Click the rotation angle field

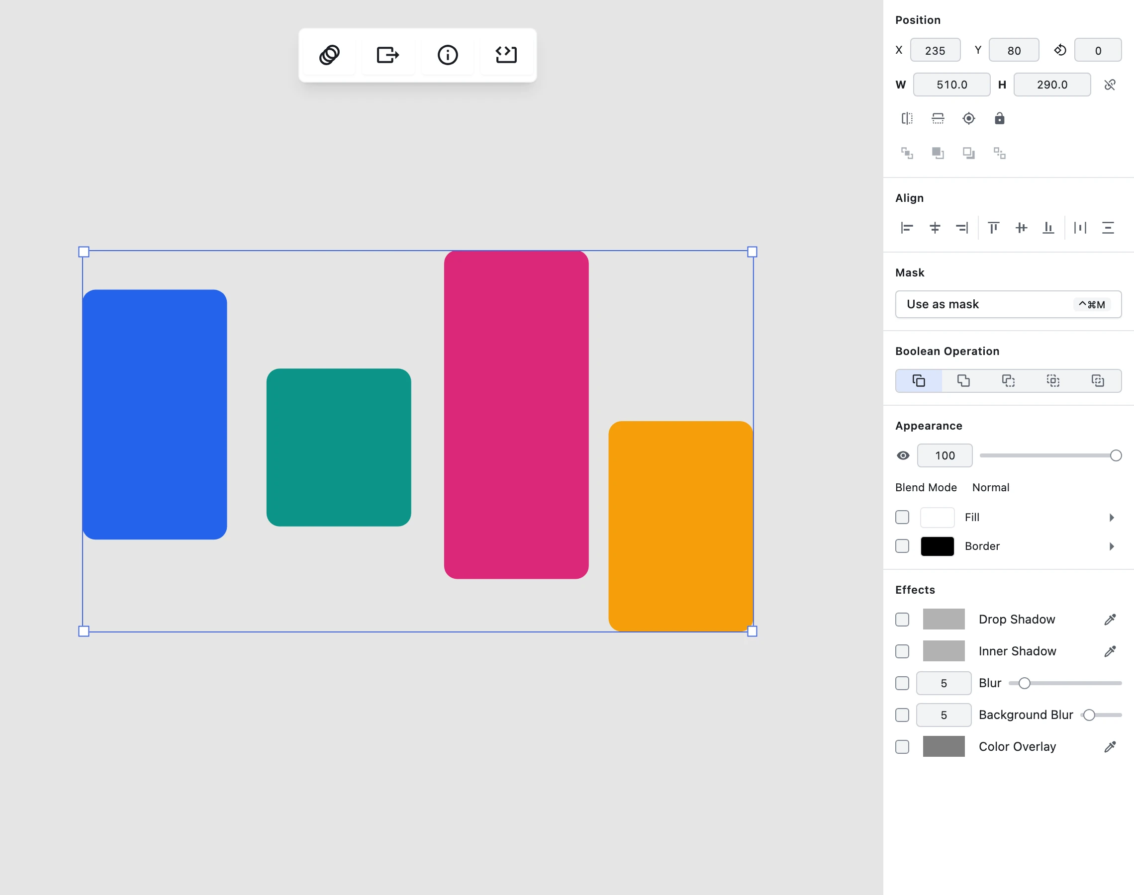[1098, 50]
